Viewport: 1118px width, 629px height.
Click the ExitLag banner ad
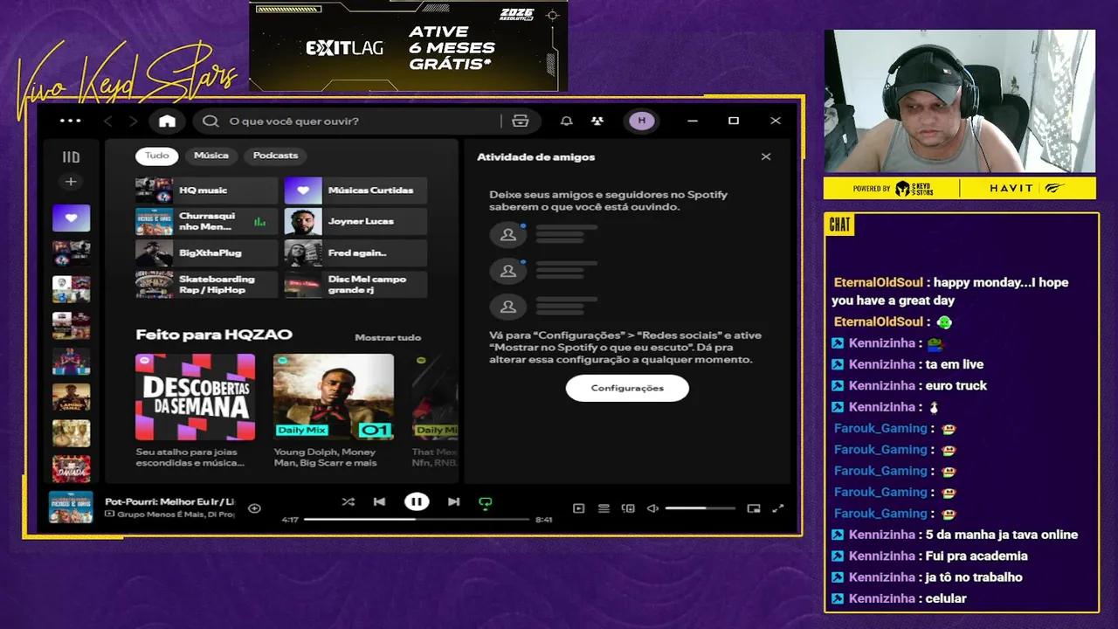408,45
